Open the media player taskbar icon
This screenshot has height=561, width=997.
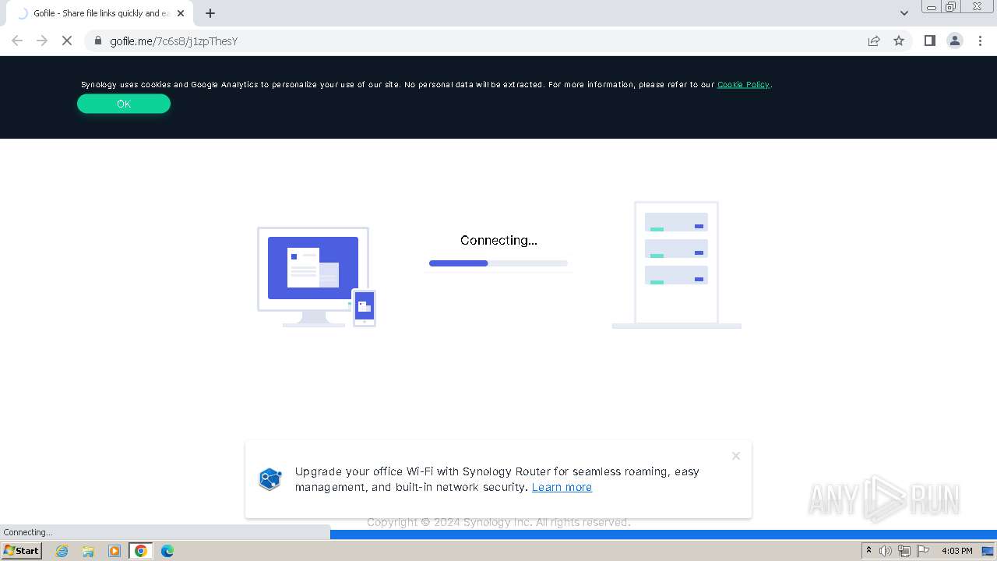(x=114, y=551)
